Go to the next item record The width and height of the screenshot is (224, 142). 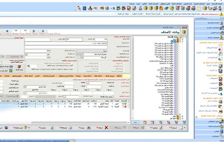[x=34, y=31]
